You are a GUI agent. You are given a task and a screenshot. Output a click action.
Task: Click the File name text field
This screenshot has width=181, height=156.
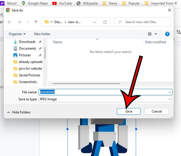tap(103, 92)
